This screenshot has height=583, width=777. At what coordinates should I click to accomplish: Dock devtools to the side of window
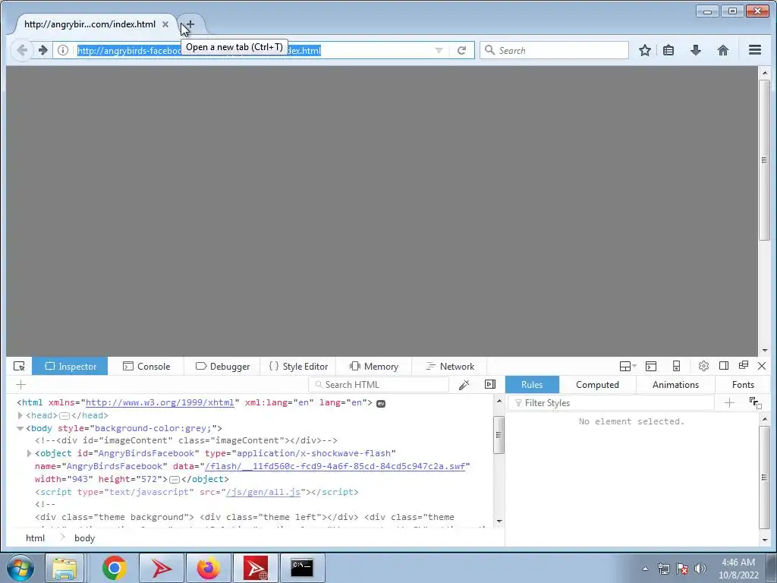tap(723, 366)
